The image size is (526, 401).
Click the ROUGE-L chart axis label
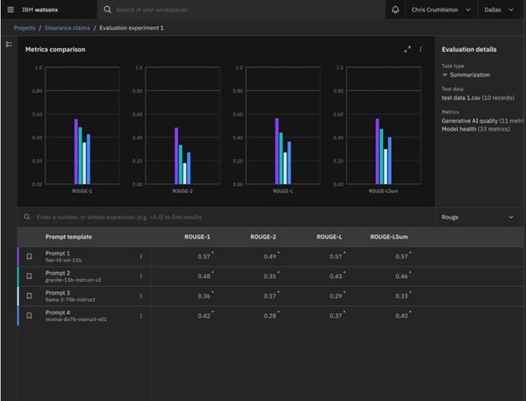pos(283,190)
